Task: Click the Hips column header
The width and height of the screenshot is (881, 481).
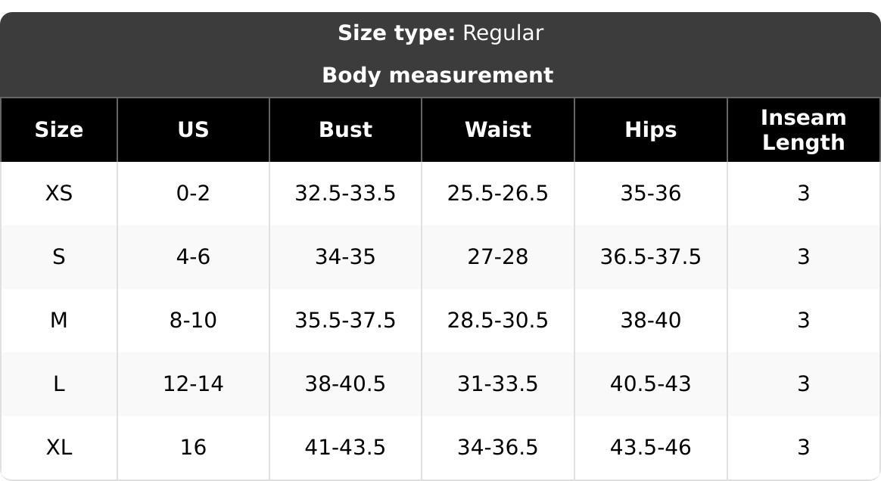Action: tap(651, 129)
